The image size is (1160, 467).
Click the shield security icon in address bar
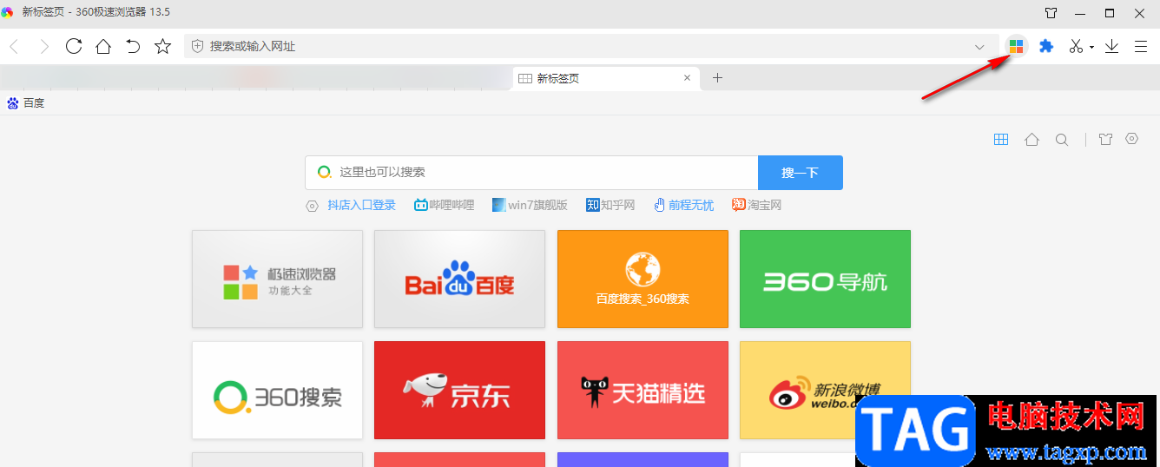[197, 46]
